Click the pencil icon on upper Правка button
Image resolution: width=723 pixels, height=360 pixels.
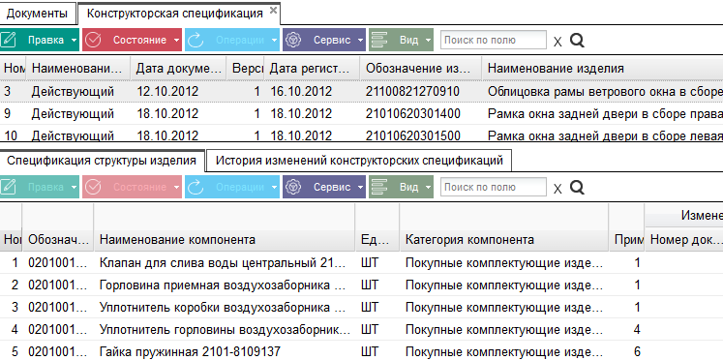(x=9, y=40)
